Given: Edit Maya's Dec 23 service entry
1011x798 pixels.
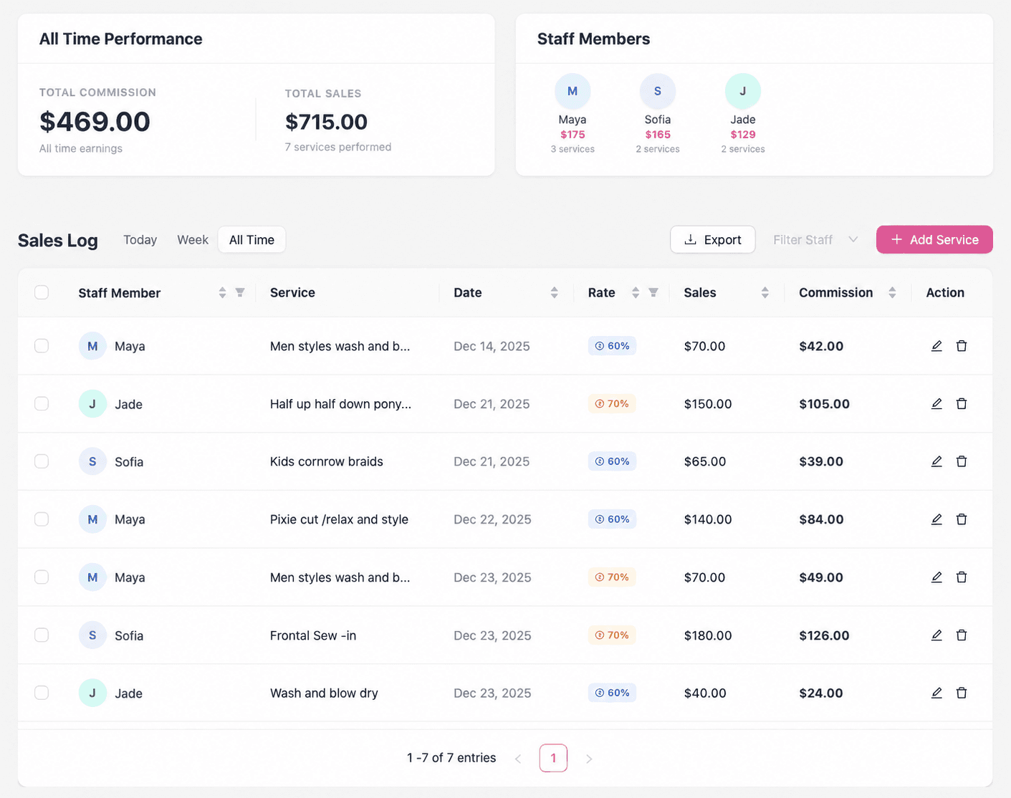Looking at the screenshot, I should coord(936,577).
